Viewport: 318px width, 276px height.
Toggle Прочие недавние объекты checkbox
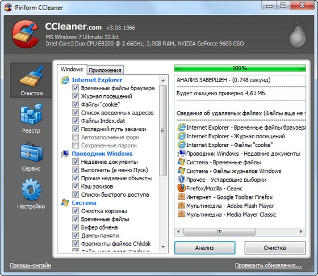click(x=76, y=178)
